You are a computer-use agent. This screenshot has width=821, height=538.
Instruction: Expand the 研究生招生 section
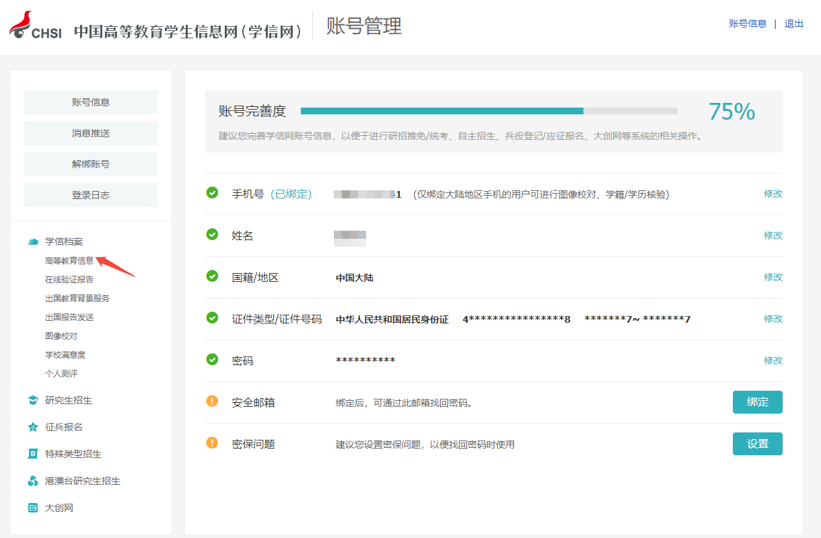coord(69,400)
